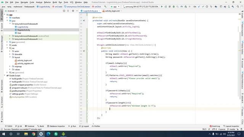244x137 pixels.
Task: Show Git history clock icon
Action: point(207,7)
